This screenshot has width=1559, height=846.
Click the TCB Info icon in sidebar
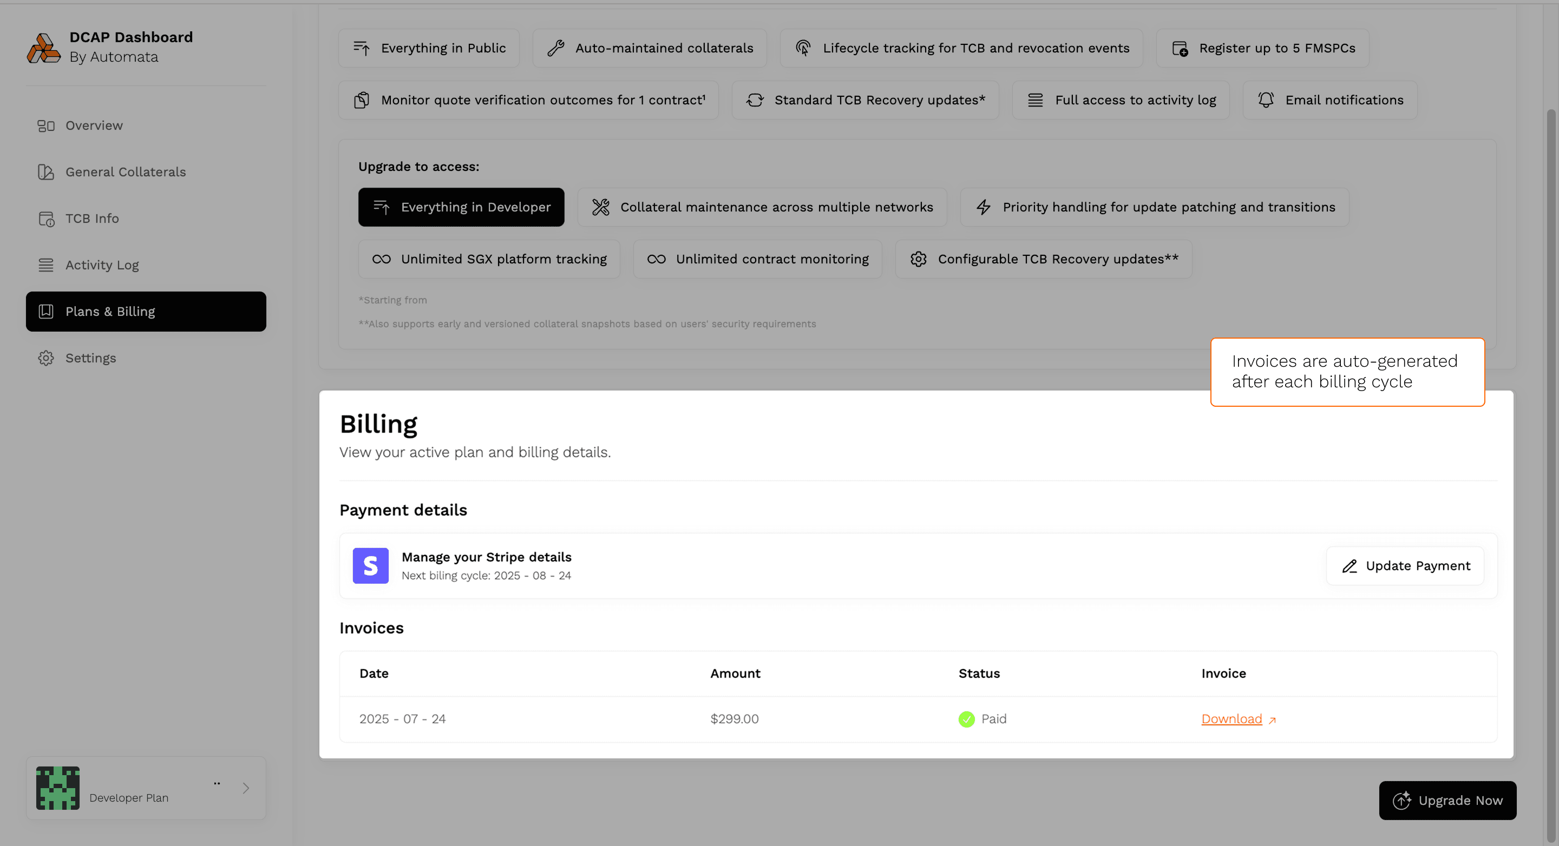pos(46,219)
